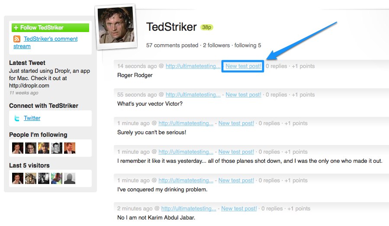Click first avatar in Last 5 visitors
The image size is (389, 226).
[x=18, y=178]
